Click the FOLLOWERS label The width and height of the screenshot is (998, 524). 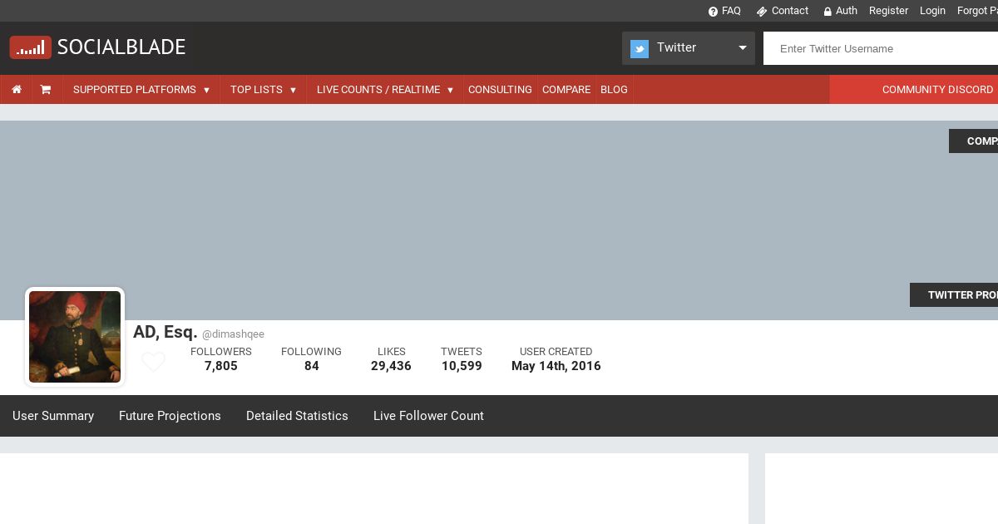(x=221, y=352)
